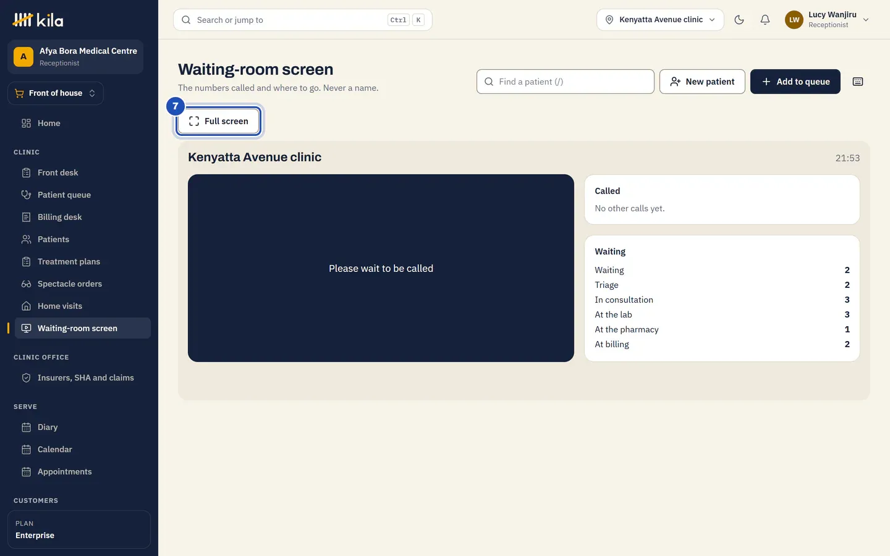The image size is (890, 556).
Task: Focus the Search or jump to box
Action: [x=303, y=20]
